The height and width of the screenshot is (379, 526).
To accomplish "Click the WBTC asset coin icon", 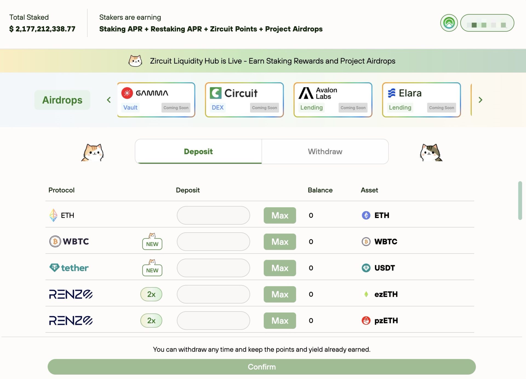I will click(x=366, y=242).
